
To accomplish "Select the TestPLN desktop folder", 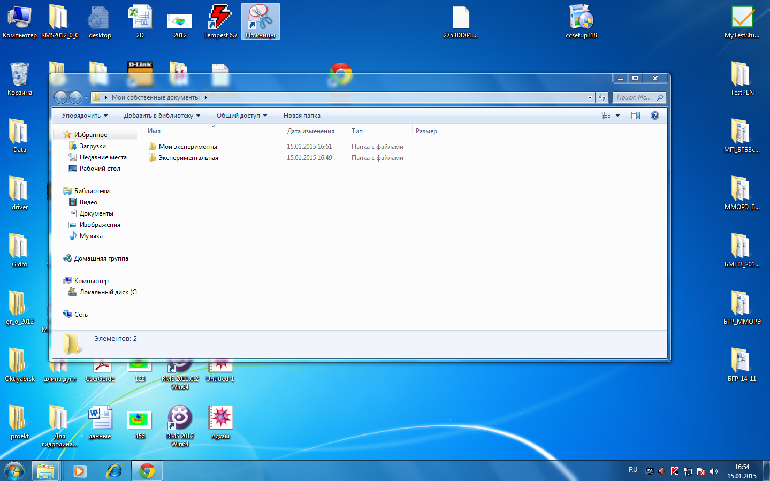I will point(742,79).
